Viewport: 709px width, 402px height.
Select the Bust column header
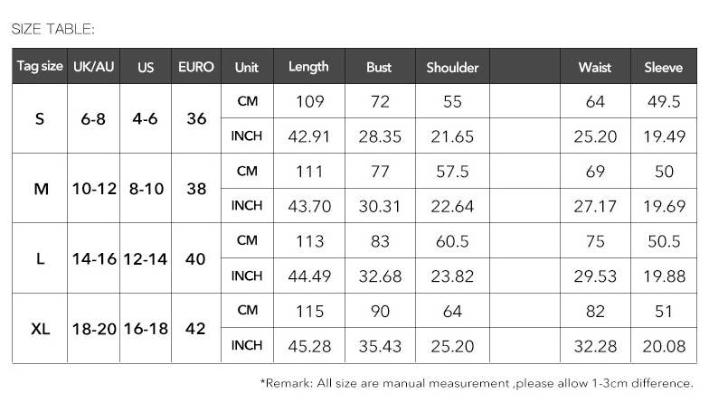click(x=379, y=67)
